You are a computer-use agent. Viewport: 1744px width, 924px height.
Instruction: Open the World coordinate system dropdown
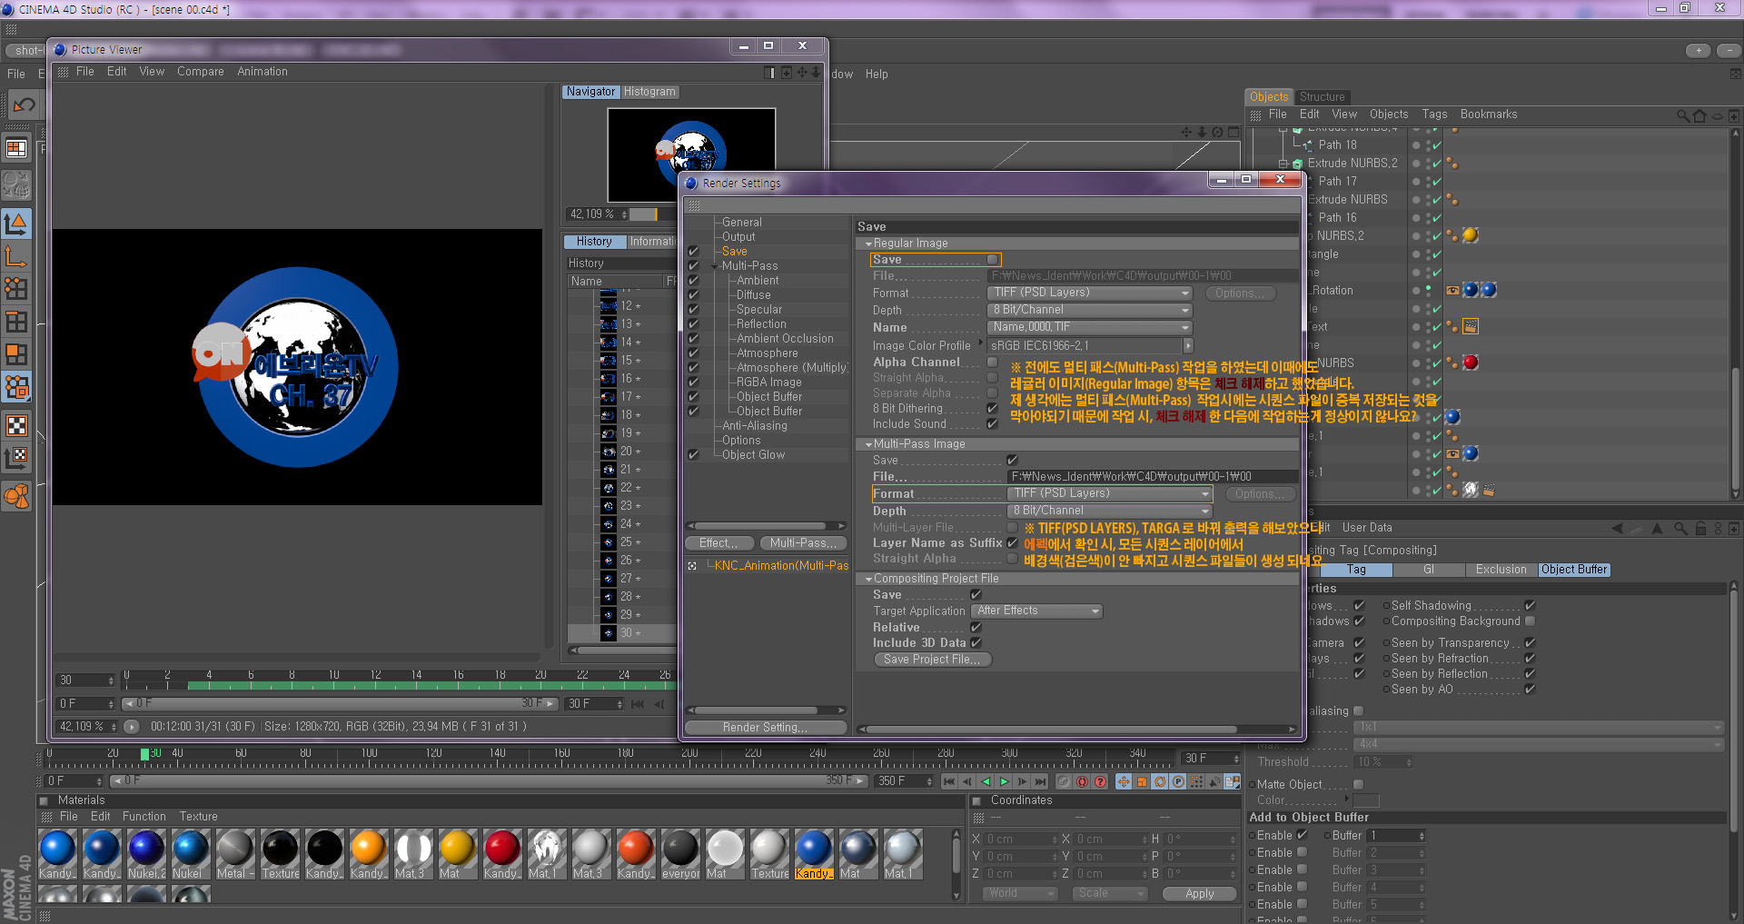1021,894
